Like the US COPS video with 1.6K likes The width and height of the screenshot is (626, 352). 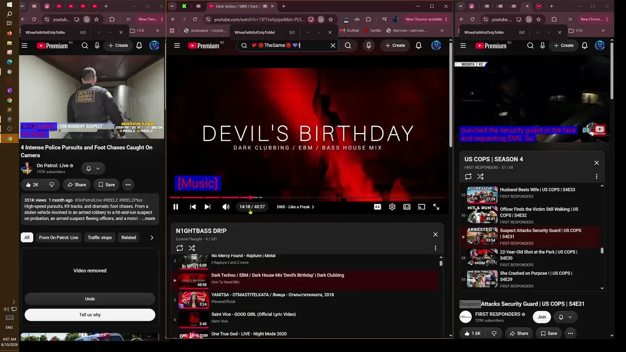coord(472,333)
